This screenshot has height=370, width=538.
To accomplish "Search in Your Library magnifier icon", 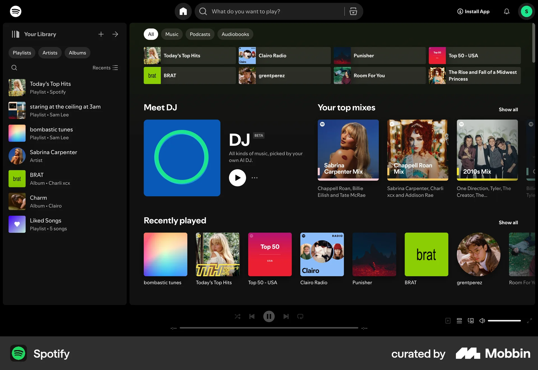I will tap(14, 68).
